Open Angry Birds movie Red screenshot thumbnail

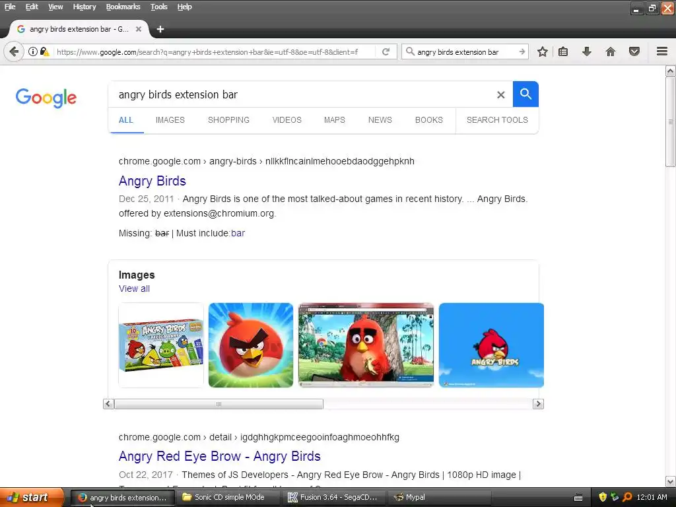(x=366, y=345)
